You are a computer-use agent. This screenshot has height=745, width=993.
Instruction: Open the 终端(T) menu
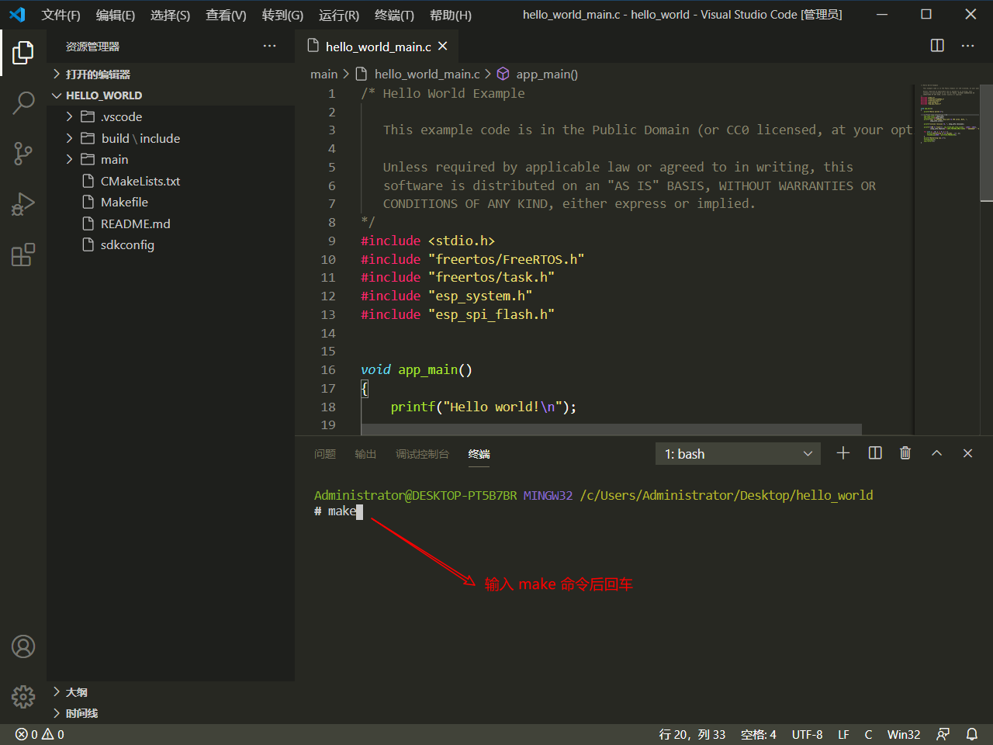pyautogui.click(x=394, y=15)
